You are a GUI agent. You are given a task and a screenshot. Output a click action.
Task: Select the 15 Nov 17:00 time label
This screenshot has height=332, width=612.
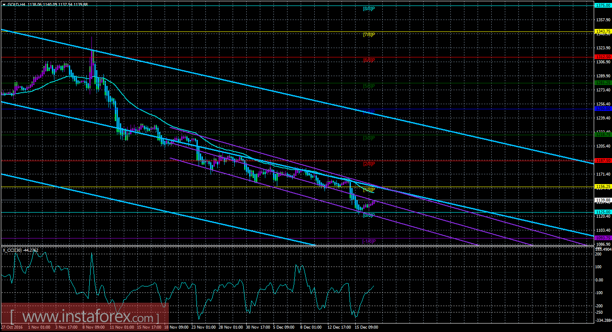[x=150, y=328]
